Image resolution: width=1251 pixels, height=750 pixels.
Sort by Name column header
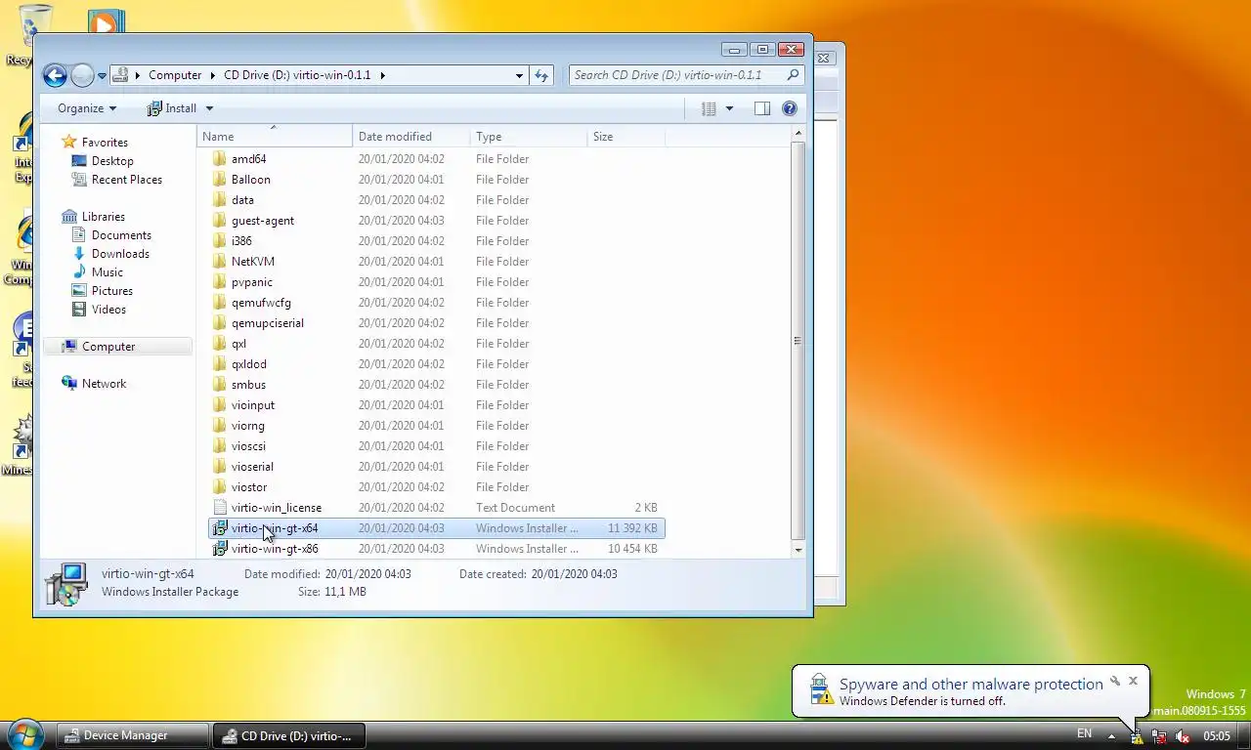pos(275,137)
